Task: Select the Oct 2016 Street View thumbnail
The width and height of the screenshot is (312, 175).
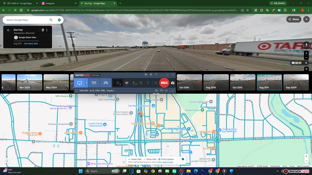Action: 189,82
